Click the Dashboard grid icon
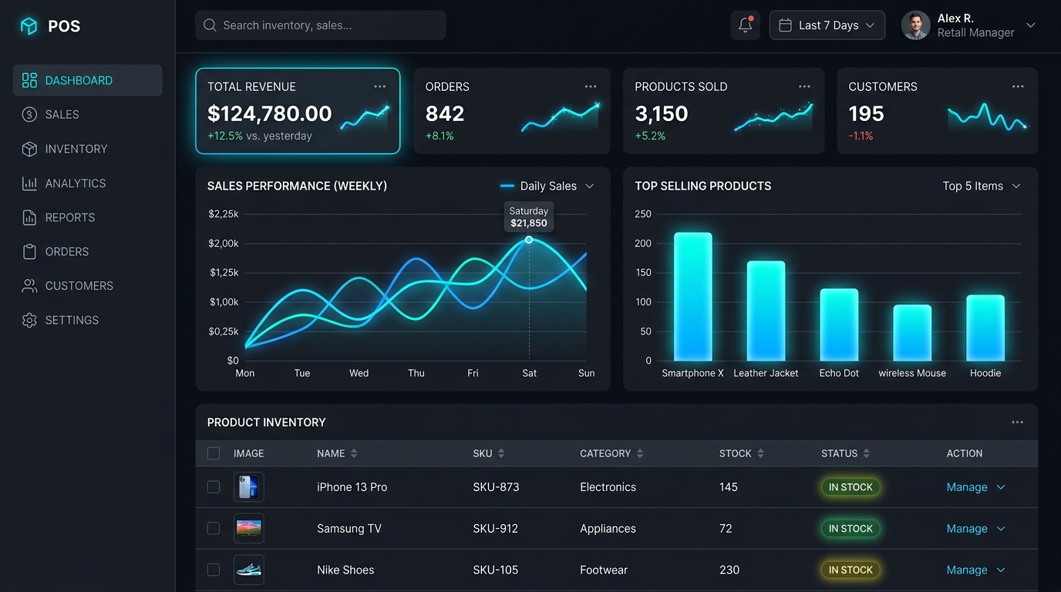This screenshot has width=1061, height=592. [29, 80]
